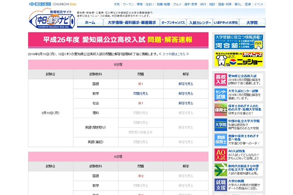
Task: Open the ホーム tab
Action: coord(90,23)
